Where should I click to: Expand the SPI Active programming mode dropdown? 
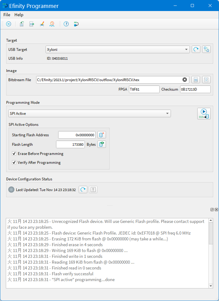pyautogui.click(x=89, y=113)
